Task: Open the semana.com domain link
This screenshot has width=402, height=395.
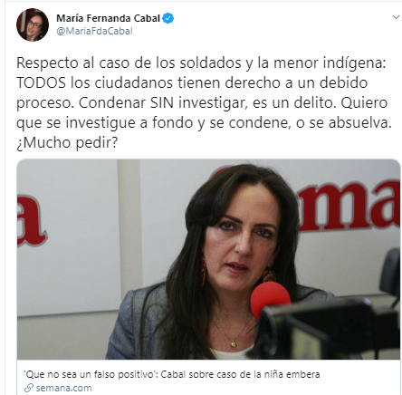Action: click(63, 388)
